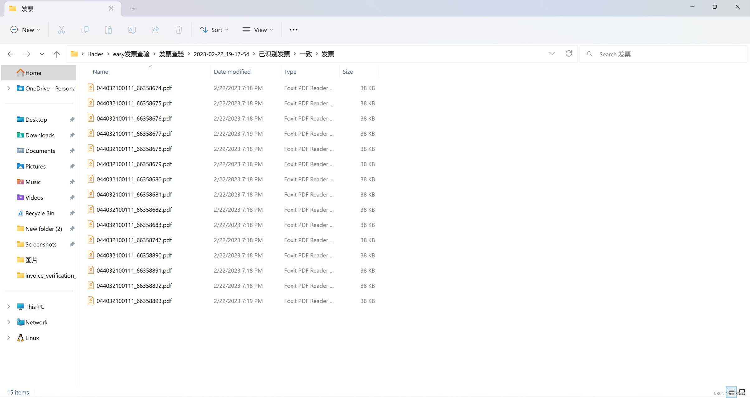
Task: Unpin Recycle Bin using its pin icon
Action: click(x=72, y=213)
